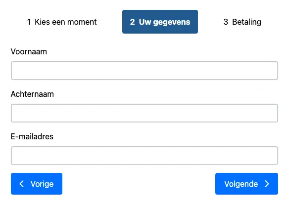Select step number 3 in the wizard
The height and width of the screenshot is (205, 289).
tap(226, 22)
